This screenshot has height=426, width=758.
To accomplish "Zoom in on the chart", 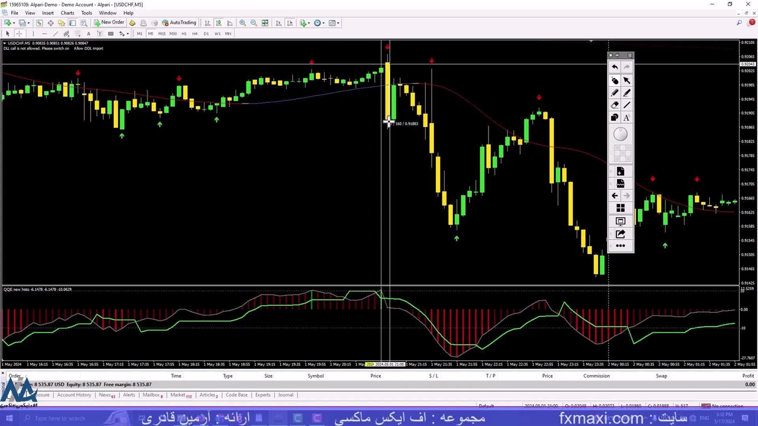I will (x=242, y=23).
